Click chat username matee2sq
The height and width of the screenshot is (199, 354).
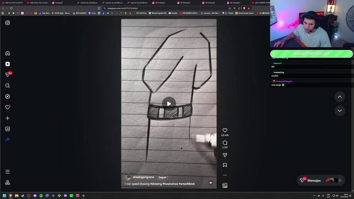pyautogui.click(x=278, y=72)
